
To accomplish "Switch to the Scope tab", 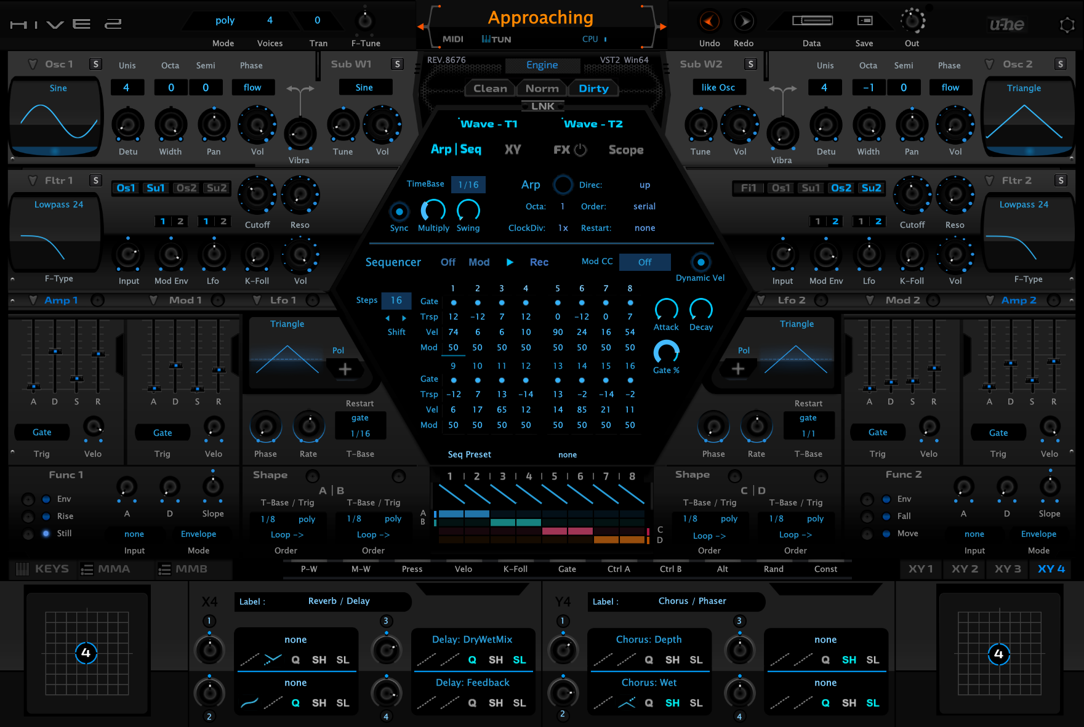I will pos(626,150).
